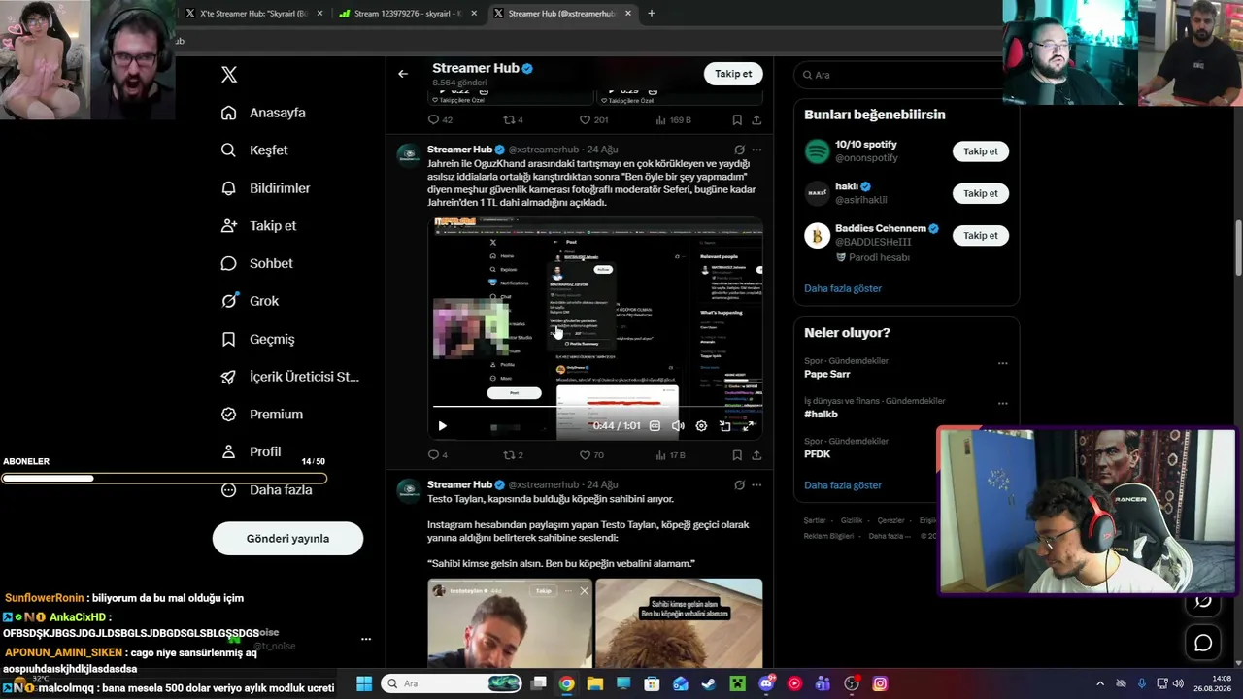
Task: Share the Seferi video post
Action: [756, 454]
